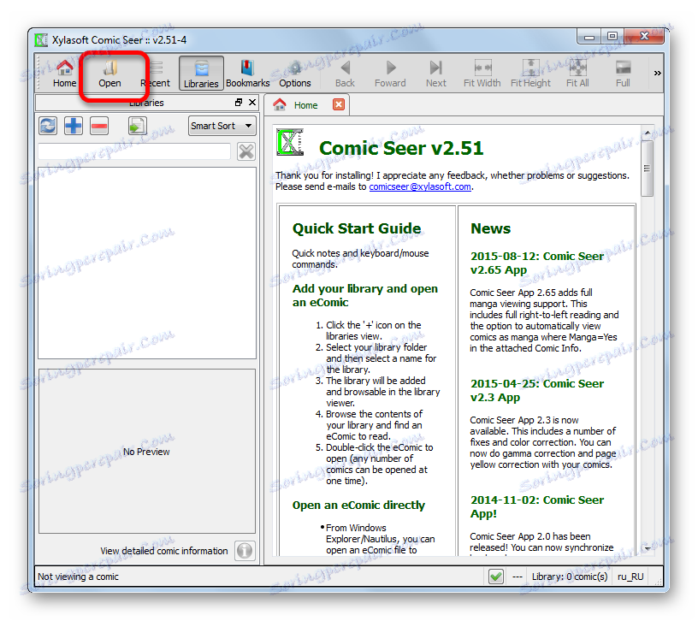Click 'Open an eComic directly' heading
Viewport: 698px width, 621px height.
pos(358,506)
